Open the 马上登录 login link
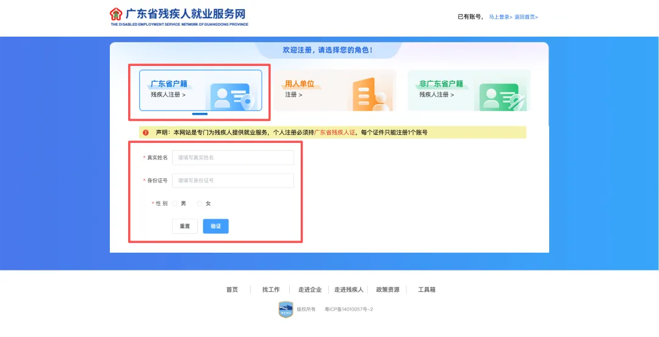 pyautogui.click(x=500, y=17)
